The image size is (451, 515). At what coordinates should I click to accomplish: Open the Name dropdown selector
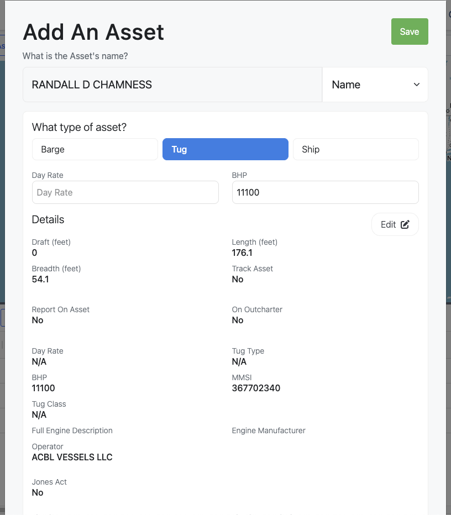coord(375,85)
